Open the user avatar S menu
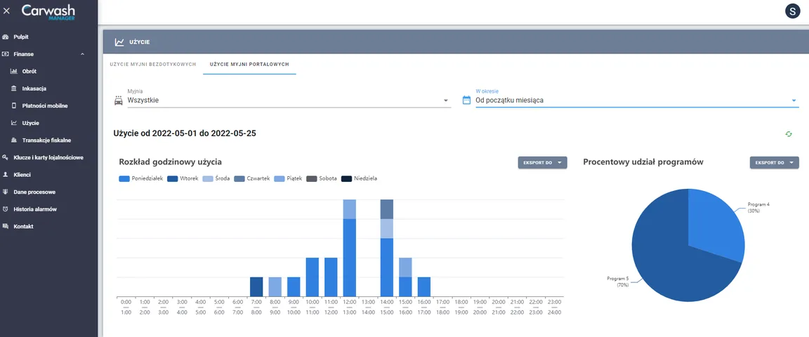The image size is (809, 337). (791, 11)
